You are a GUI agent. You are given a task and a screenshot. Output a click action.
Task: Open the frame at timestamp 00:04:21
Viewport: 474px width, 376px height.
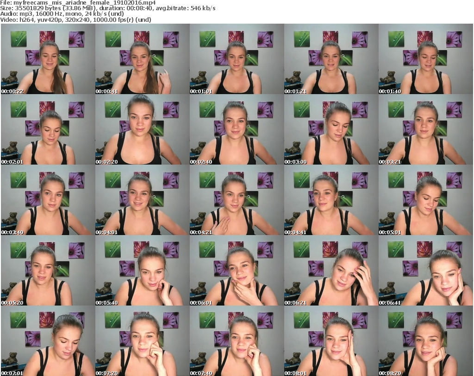[236, 200]
